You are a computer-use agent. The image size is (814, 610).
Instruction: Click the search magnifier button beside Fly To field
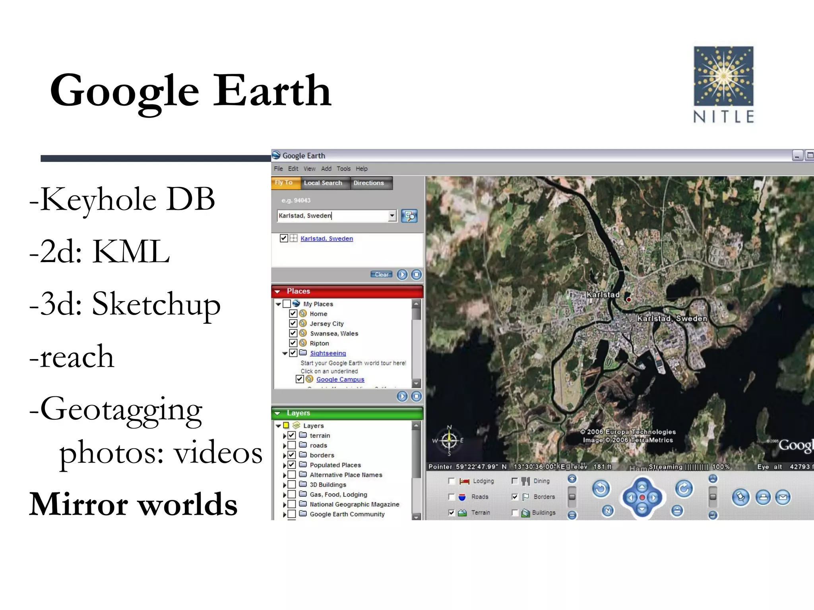[x=409, y=216]
